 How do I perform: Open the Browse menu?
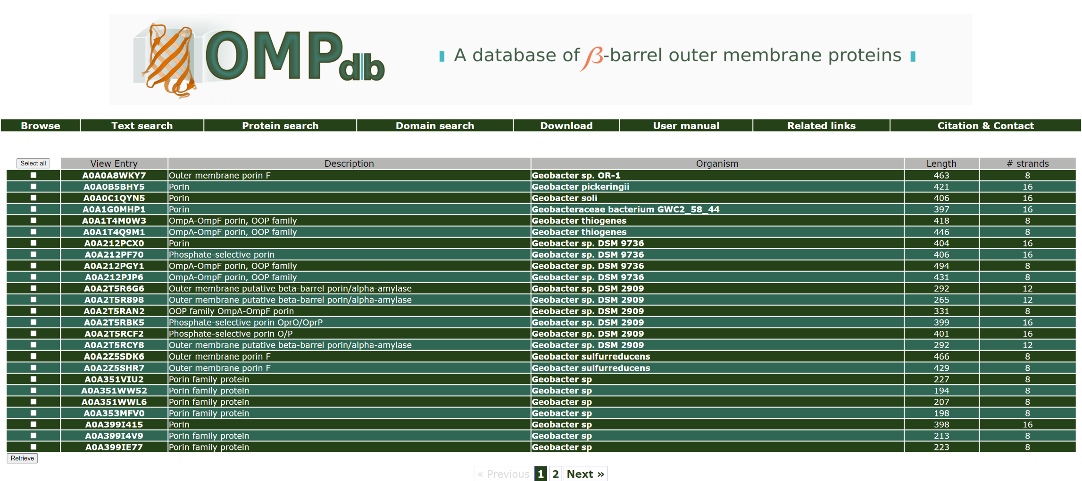pyautogui.click(x=41, y=126)
